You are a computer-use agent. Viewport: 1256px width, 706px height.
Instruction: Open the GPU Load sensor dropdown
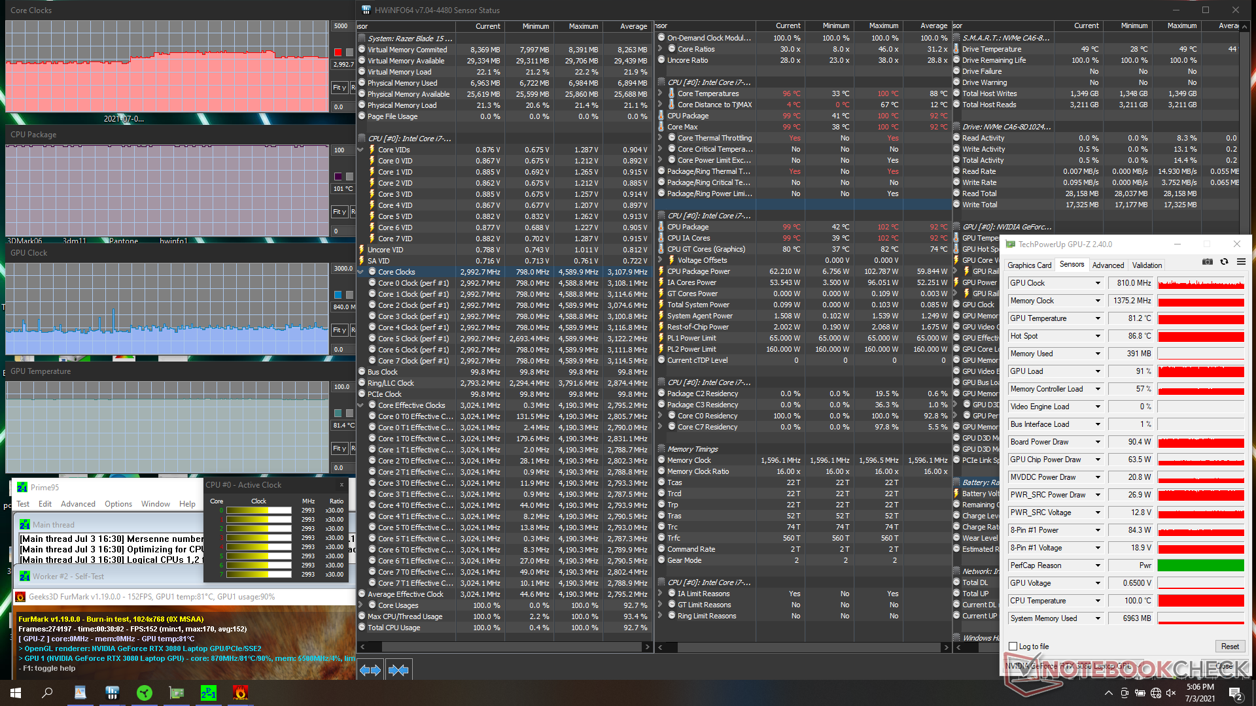tap(1098, 371)
